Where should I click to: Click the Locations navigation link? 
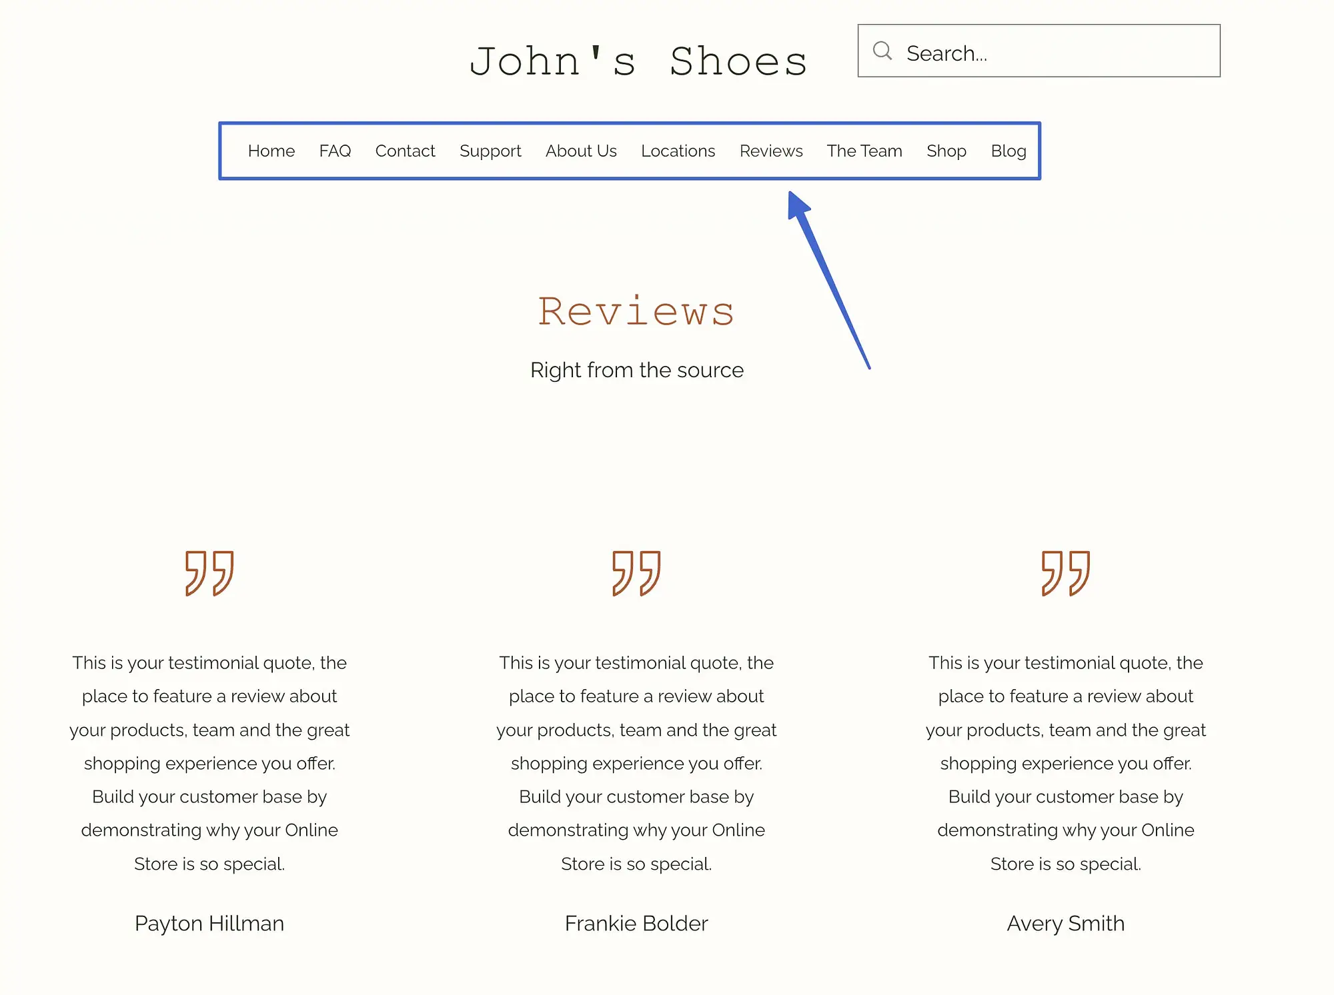point(678,151)
